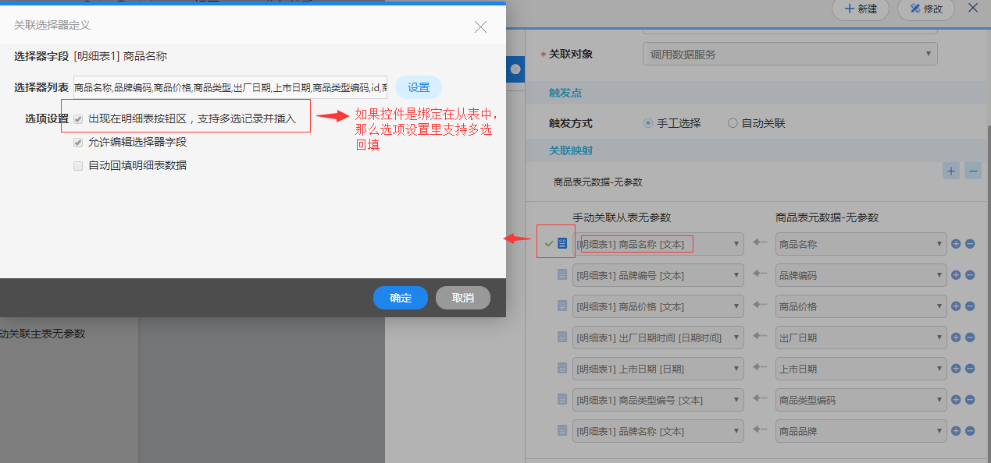Click the selector icon beside 商品名称 mapping row
Screen dimensions: 991x463
pyautogui.click(x=563, y=244)
